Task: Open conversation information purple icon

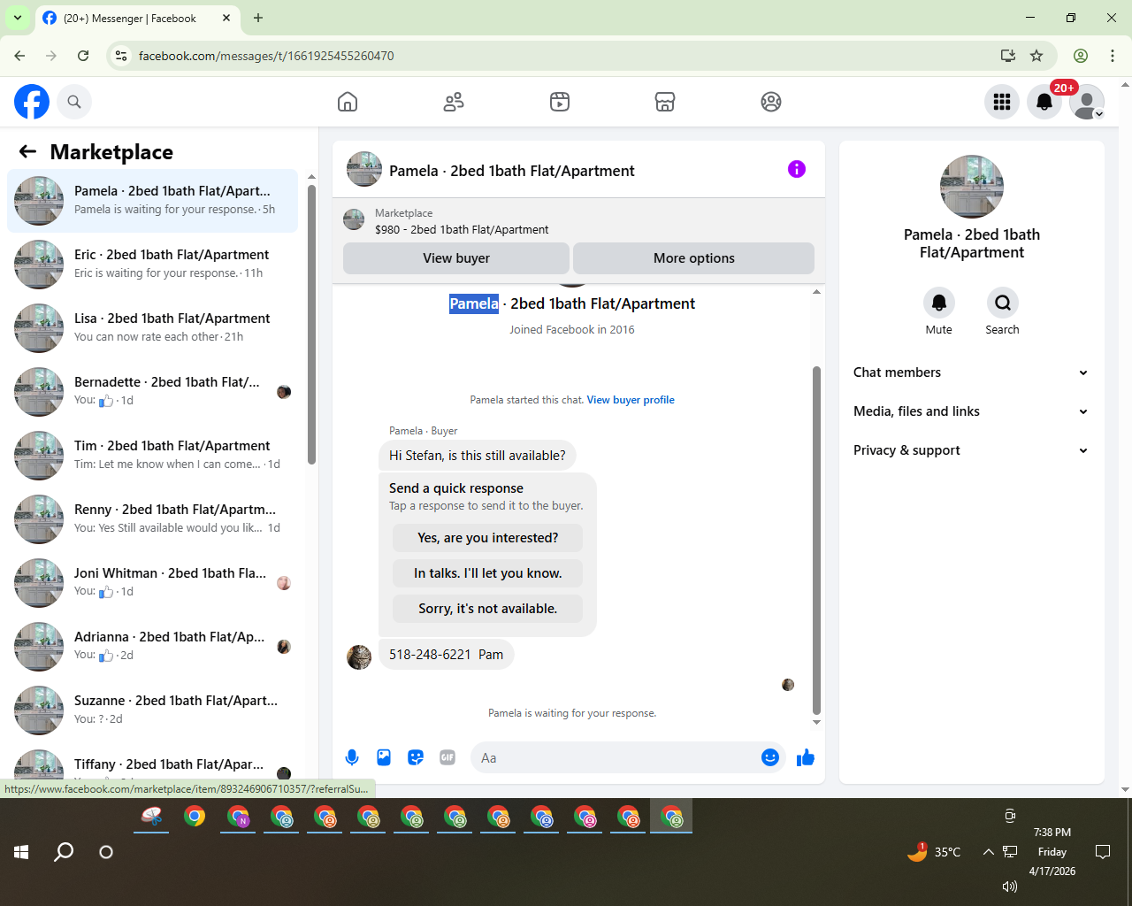Action: 797,169
